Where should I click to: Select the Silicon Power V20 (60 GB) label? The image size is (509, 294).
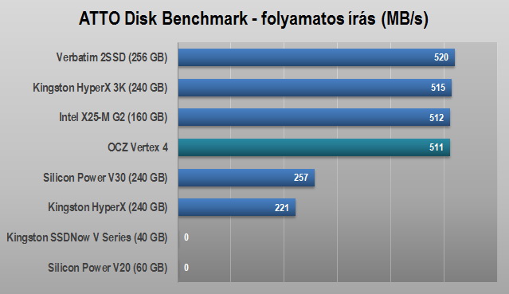click(x=108, y=268)
